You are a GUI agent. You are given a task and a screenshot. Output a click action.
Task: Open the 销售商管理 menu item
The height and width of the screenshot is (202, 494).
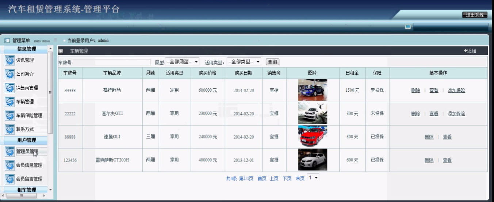pyautogui.click(x=27, y=88)
